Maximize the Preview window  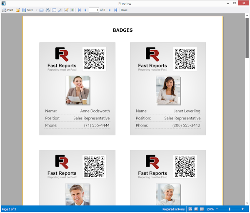pyautogui.click(x=235, y=3)
